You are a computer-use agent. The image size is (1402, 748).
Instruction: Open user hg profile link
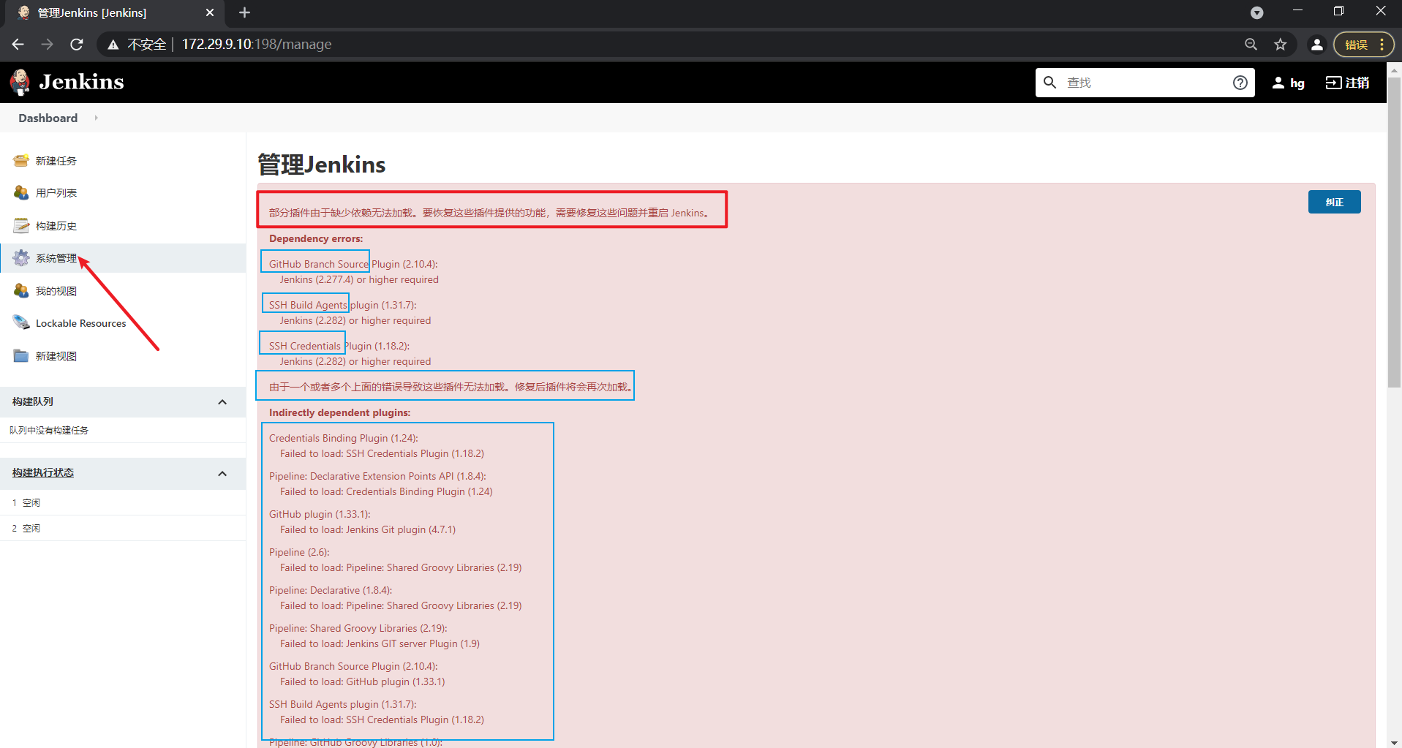point(1288,83)
